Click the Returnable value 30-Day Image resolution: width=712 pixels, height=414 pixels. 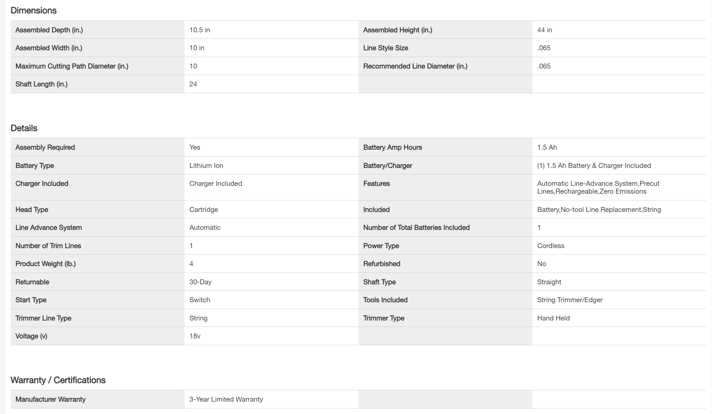pos(200,282)
